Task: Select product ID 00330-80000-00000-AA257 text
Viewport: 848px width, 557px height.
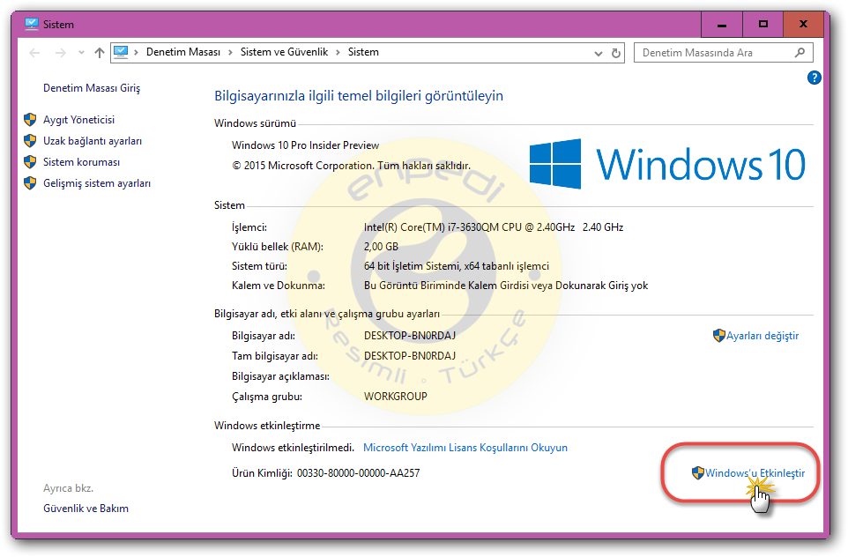Action: pos(358,473)
